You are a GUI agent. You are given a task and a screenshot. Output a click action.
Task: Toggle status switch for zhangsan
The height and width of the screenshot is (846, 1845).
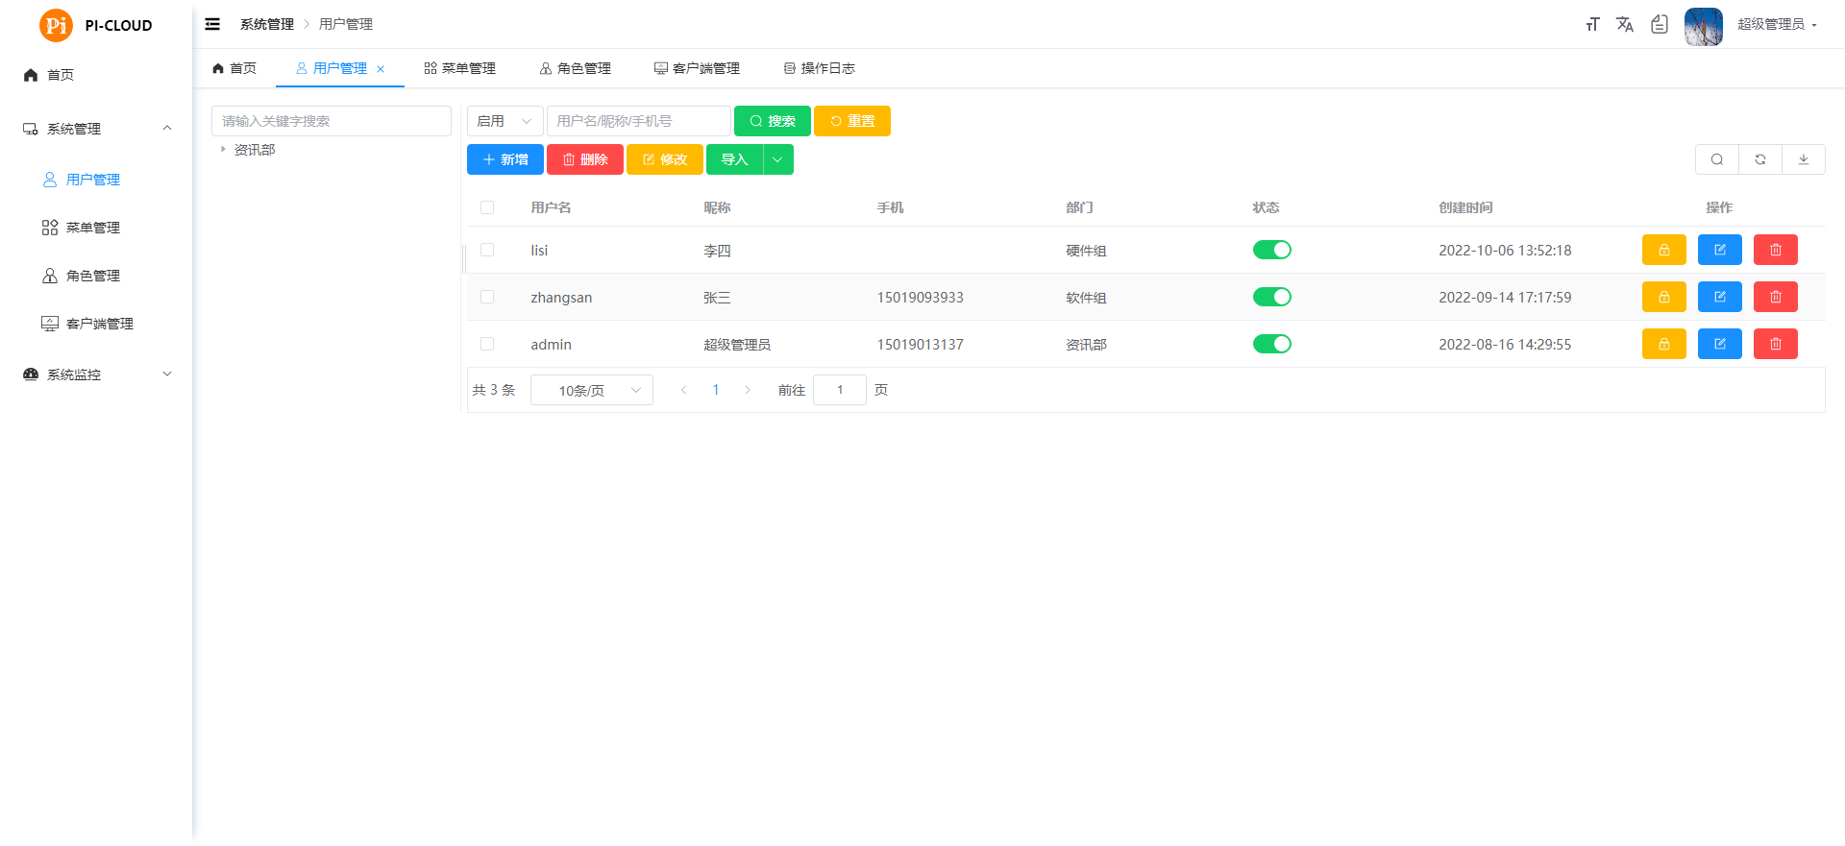tap(1272, 297)
